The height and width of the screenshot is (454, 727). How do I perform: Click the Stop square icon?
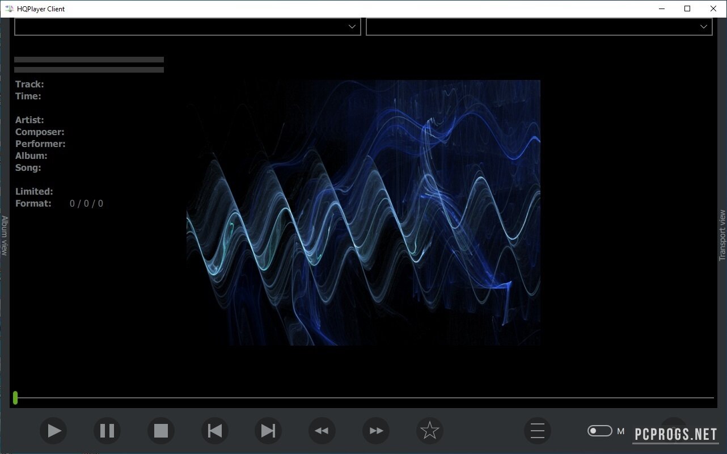[161, 431]
